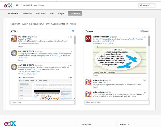
Task: Click the edX logo in the header
Action: point(8,5)
